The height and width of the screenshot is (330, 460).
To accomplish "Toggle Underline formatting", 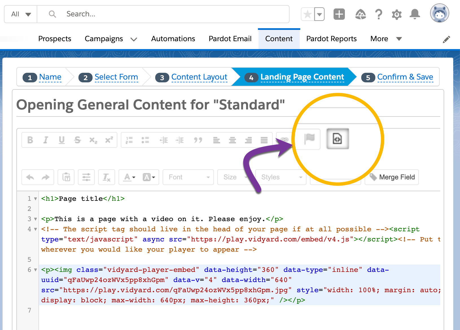I will click(62, 140).
